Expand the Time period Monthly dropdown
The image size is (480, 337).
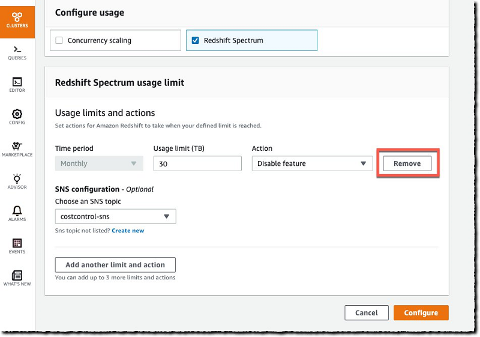click(99, 163)
